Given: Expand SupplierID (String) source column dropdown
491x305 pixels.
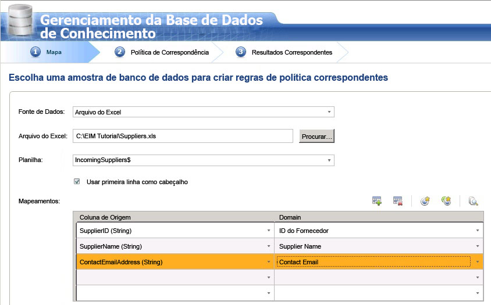Looking at the screenshot, I should 269,231.
